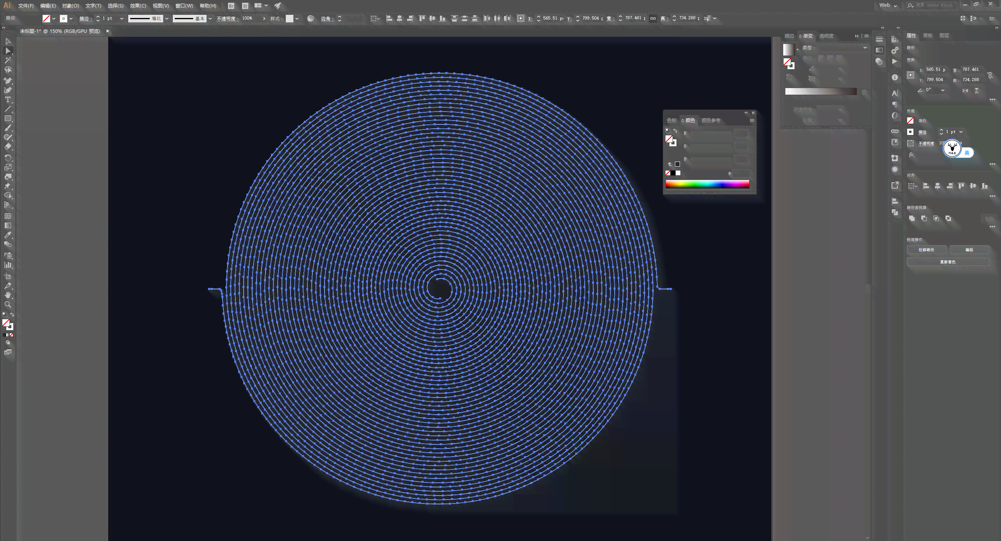Open the Links panel icon in the dock
This screenshot has width=1001, height=541.
click(x=895, y=131)
